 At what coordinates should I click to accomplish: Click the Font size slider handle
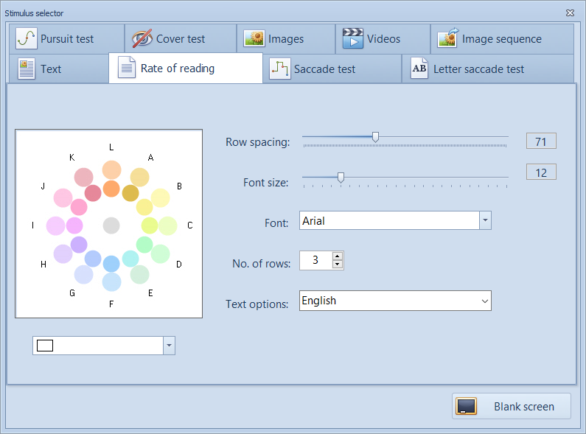pos(341,177)
